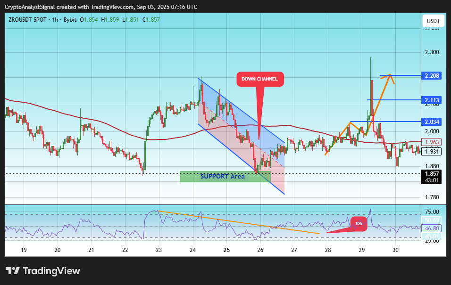
Task: Click the 1h interval label
Action: point(55,20)
